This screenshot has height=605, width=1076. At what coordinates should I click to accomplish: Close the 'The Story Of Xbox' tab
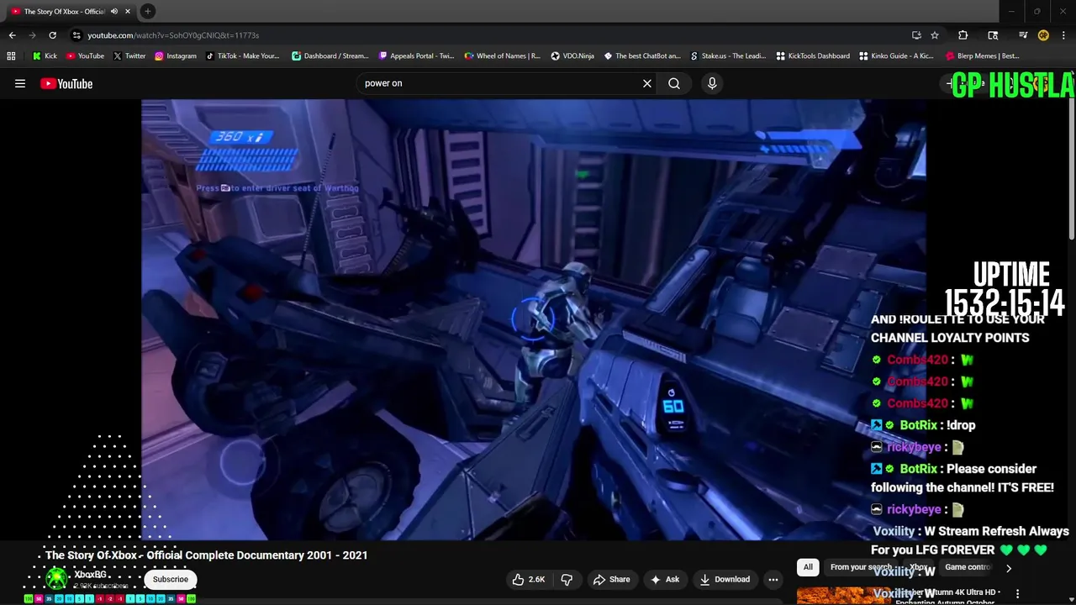coord(128,11)
